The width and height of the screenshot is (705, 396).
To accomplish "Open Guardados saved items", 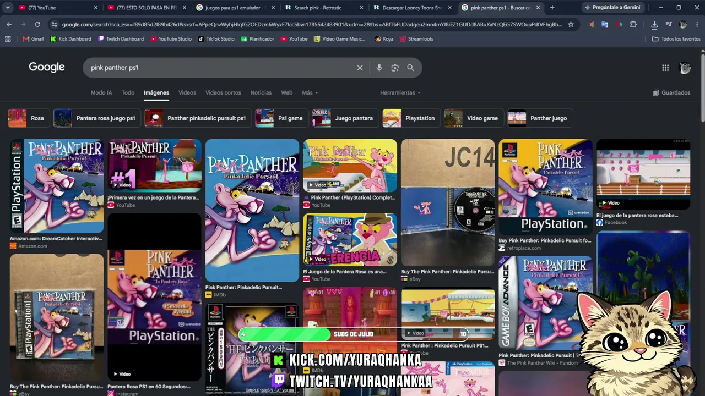I will coord(671,92).
